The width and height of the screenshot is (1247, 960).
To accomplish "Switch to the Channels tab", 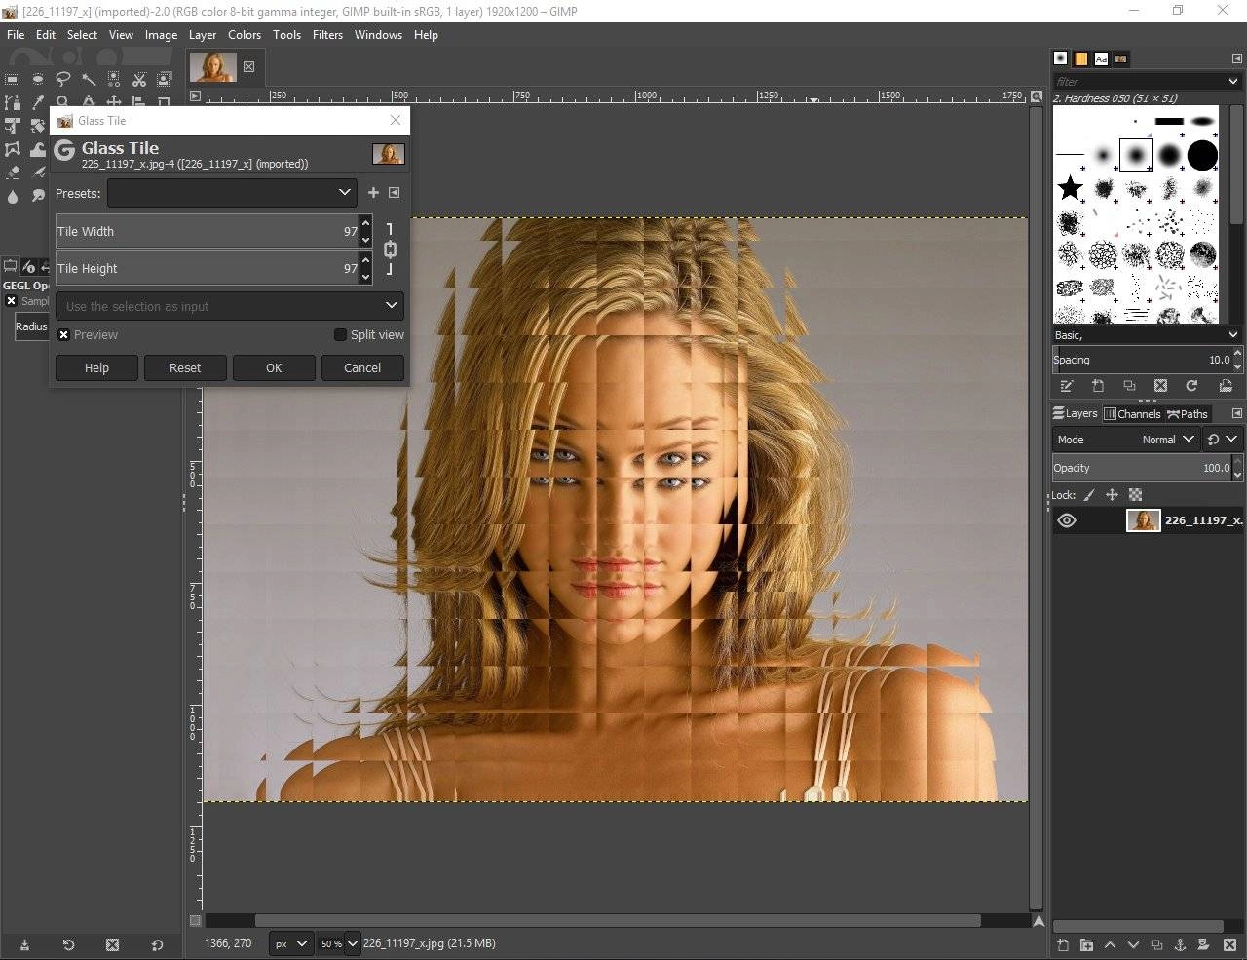I will (1132, 414).
